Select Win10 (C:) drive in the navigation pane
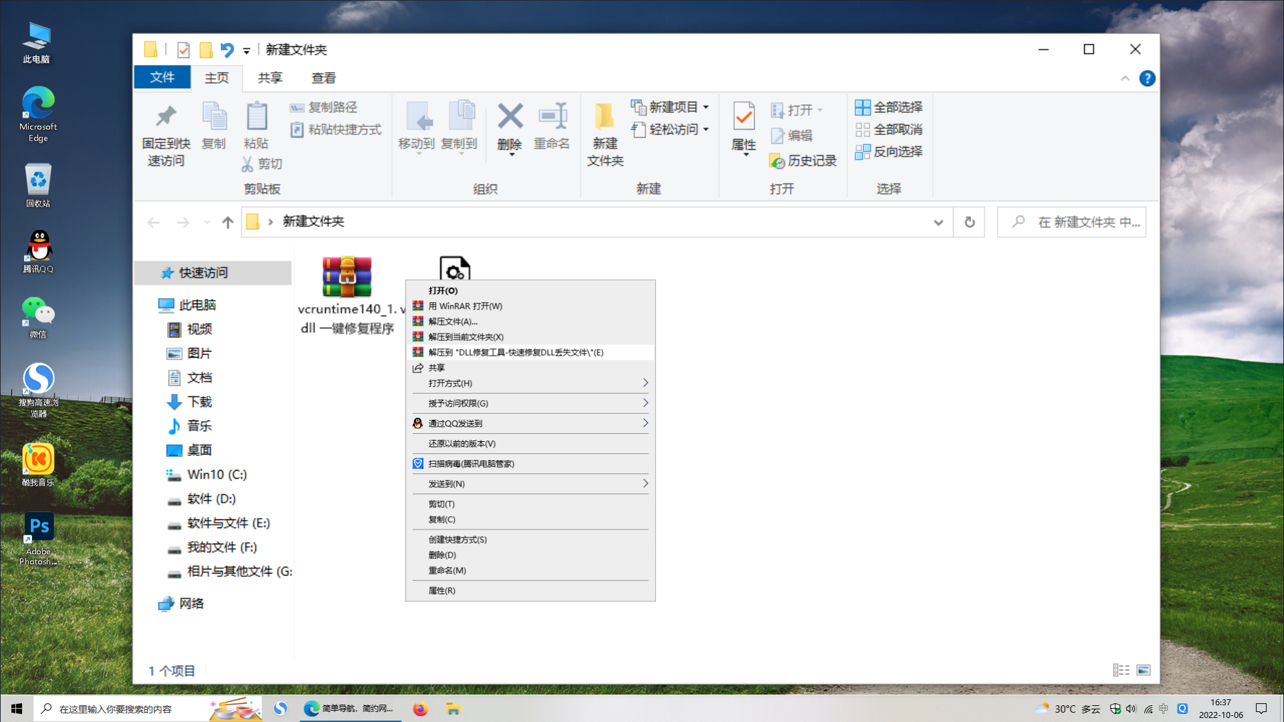The width and height of the screenshot is (1284, 722). (x=217, y=475)
